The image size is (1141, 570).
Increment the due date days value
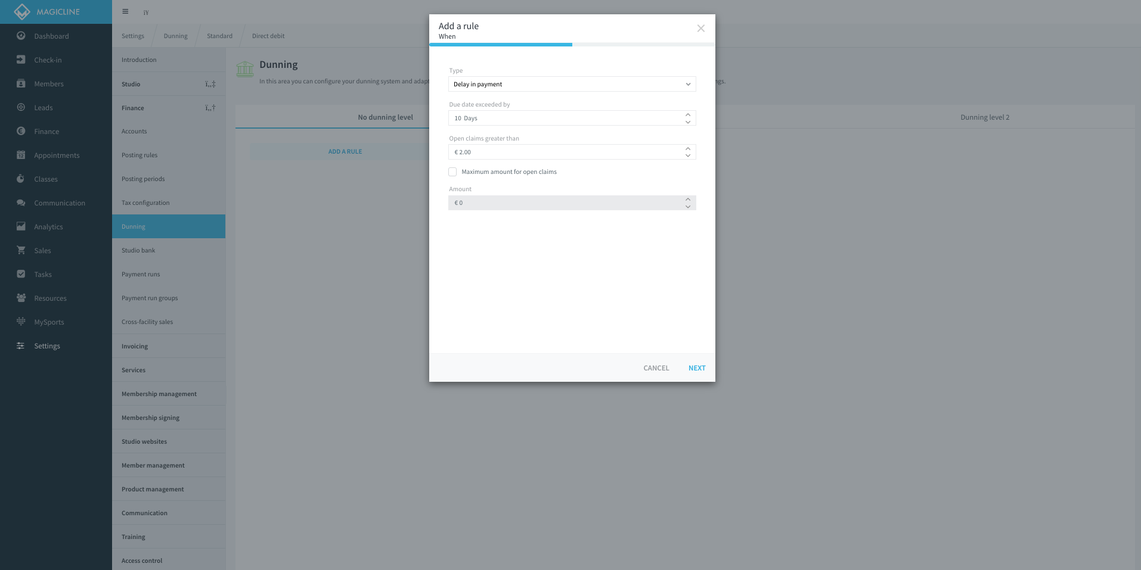pyautogui.click(x=688, y=115)
